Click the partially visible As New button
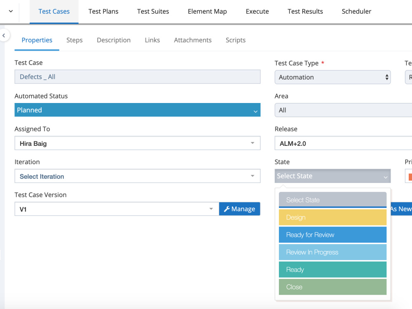This screenshot has width=412, height=309. [401, 209]
